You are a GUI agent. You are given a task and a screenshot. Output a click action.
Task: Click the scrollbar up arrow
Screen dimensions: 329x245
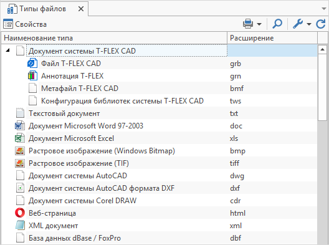click(x=322, y=49)
